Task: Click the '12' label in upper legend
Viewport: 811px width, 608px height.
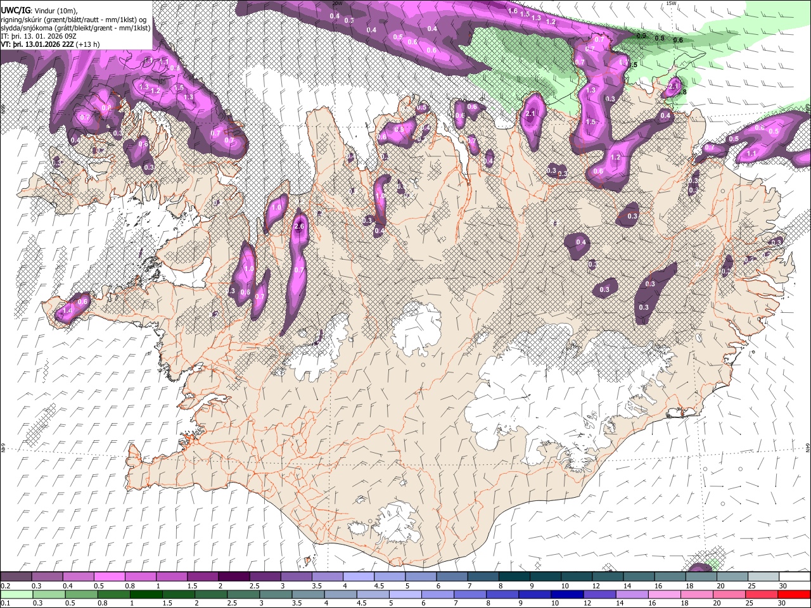Action: pyautogui.click(x=596, y=586)
